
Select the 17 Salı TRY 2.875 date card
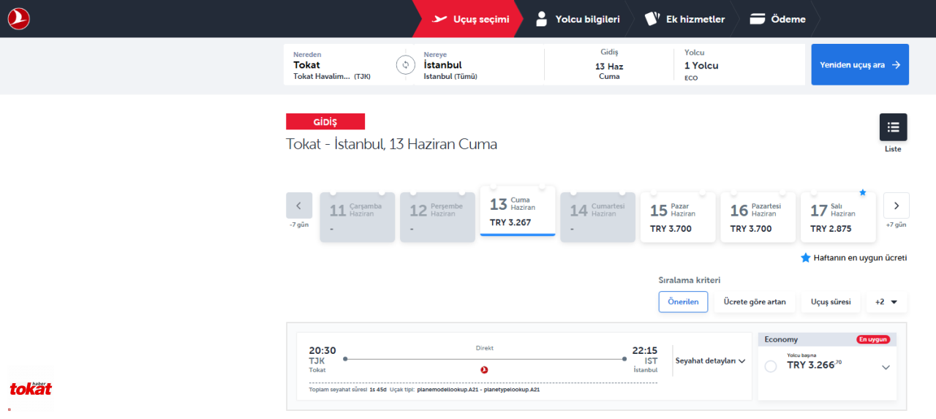(x=838, y=217)
